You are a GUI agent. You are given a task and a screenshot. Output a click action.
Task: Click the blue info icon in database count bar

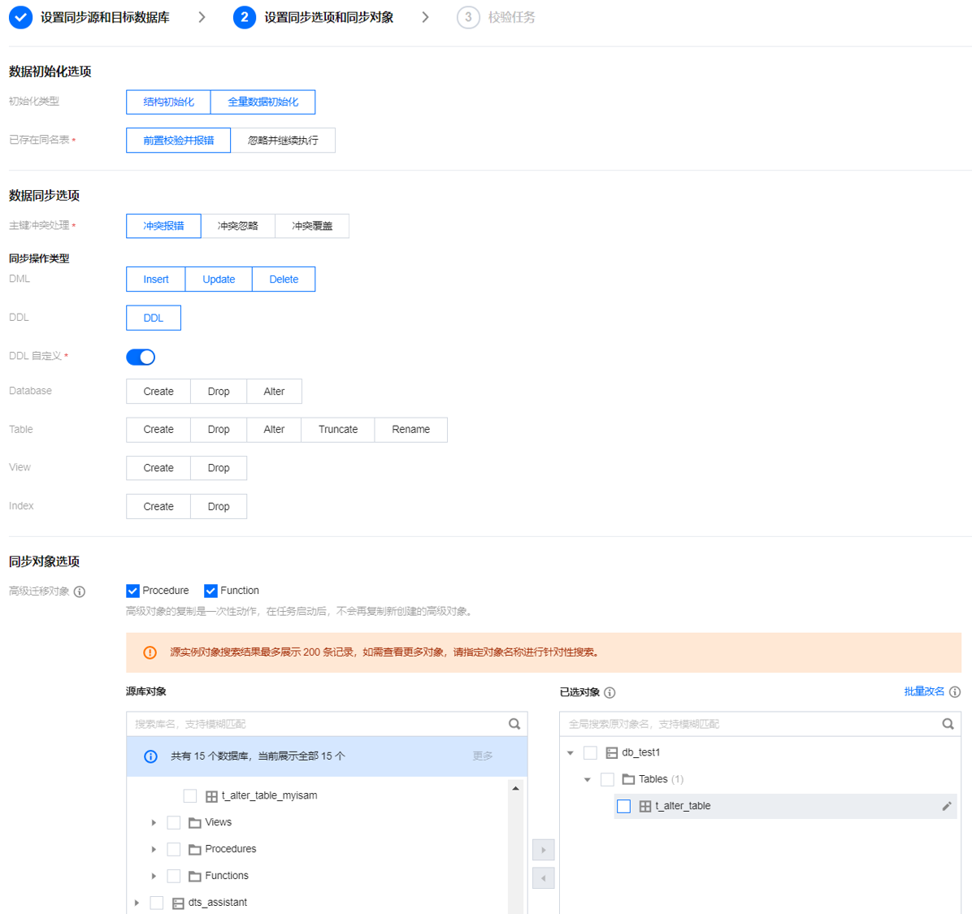150,756
